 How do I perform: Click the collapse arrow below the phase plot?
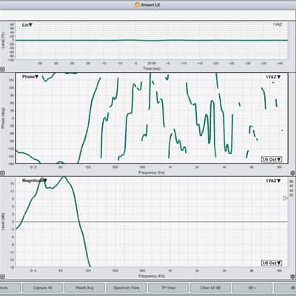(x=2, y=173)
